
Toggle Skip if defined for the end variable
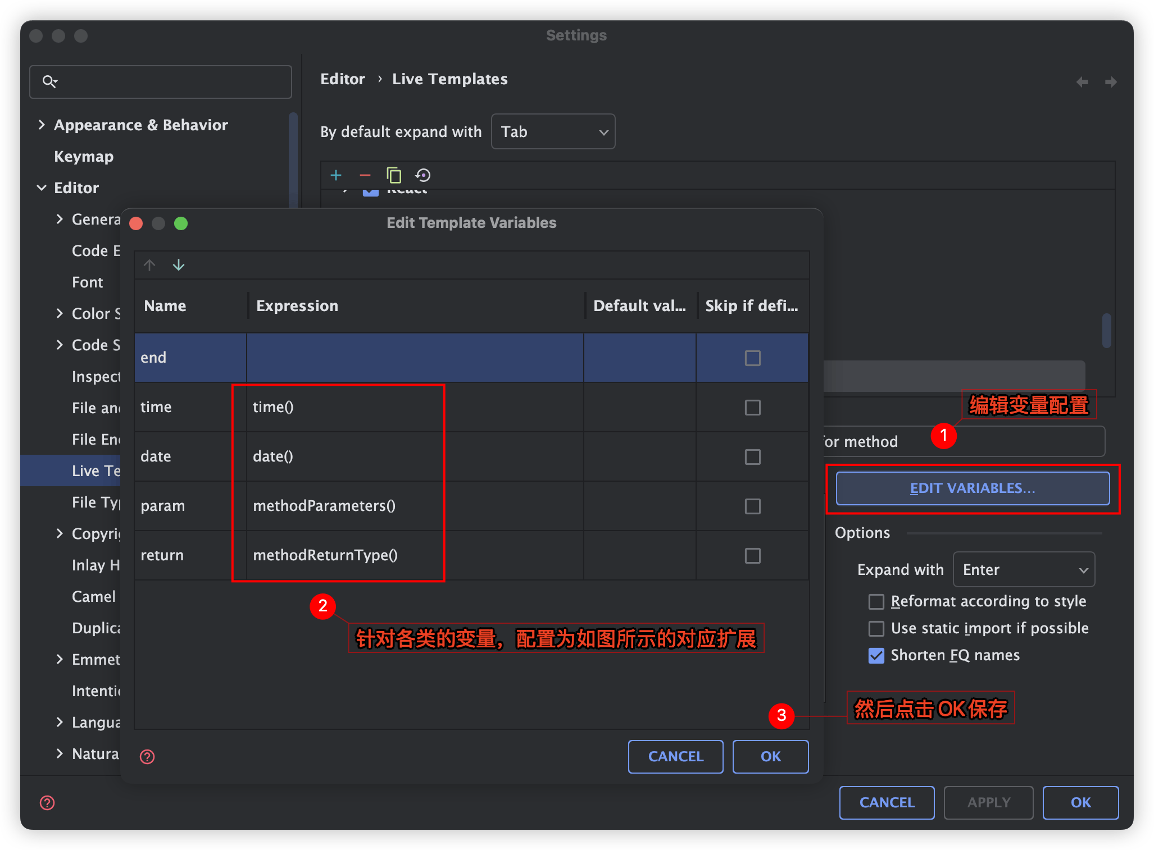point(753,358)
